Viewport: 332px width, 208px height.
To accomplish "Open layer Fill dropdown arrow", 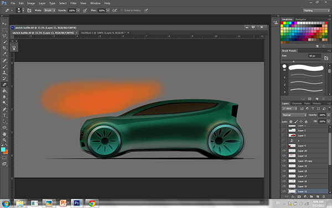I will (x=328, y=121).
